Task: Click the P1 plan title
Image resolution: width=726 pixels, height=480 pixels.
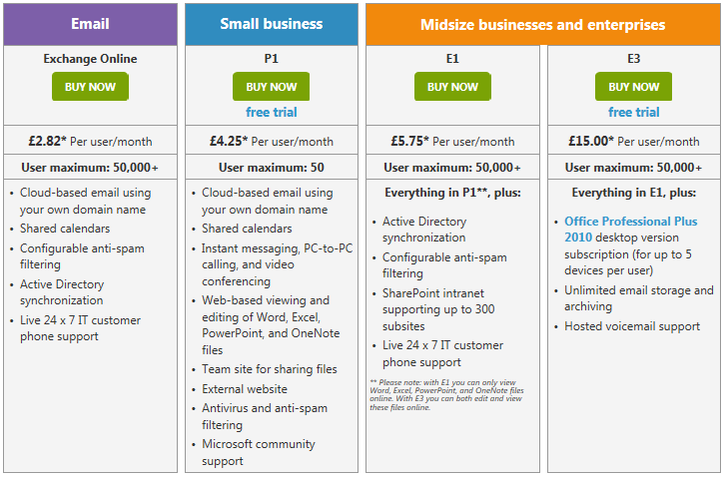Action: 271,59
